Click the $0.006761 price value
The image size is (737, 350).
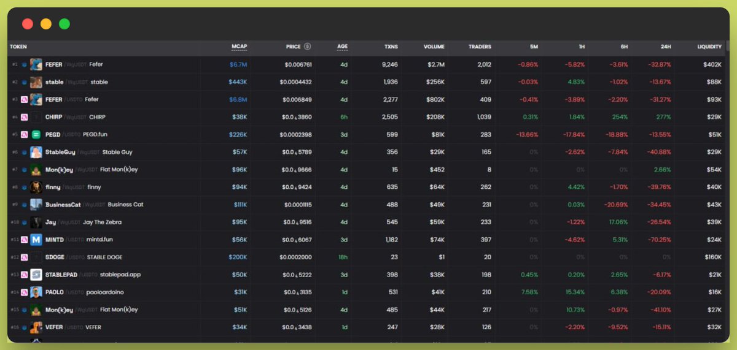click(298, 64)
